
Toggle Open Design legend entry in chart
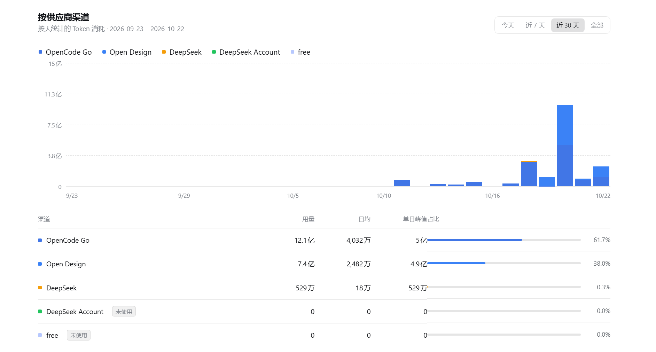(x=127, y=52)
